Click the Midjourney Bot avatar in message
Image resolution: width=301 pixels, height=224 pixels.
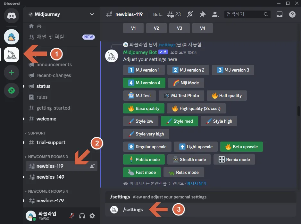(112, 56)
